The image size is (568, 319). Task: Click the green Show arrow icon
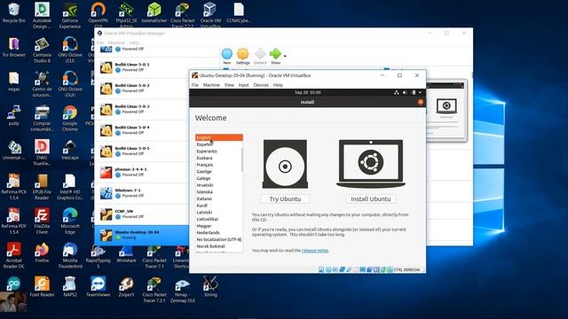coord(275,54)
